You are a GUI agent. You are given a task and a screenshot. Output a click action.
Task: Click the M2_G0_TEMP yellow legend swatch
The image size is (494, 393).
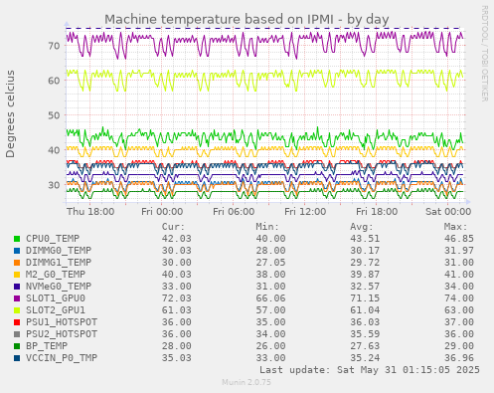[x=17, y=275]
